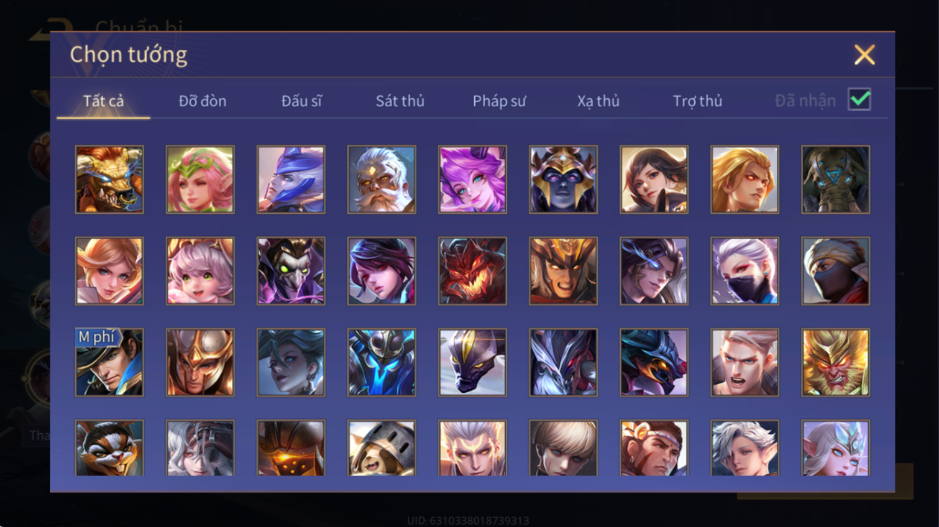Select the hero marked M phí
Viewport: 939px width, 527px height.
point(109,362)
